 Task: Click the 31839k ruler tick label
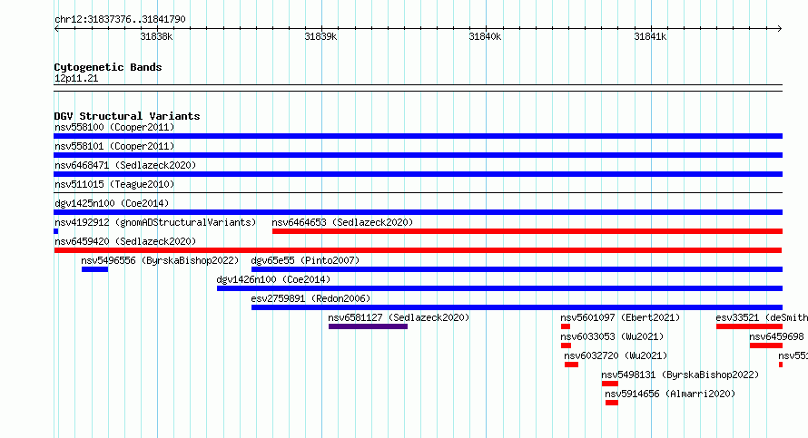tap(320, 36)
